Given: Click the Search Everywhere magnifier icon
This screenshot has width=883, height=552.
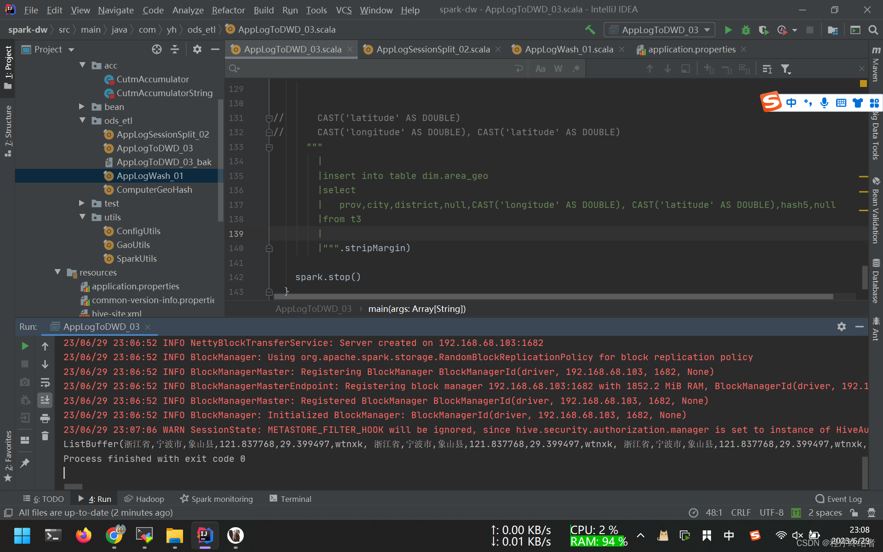Looking at the screenshot, I should [873, 30].
